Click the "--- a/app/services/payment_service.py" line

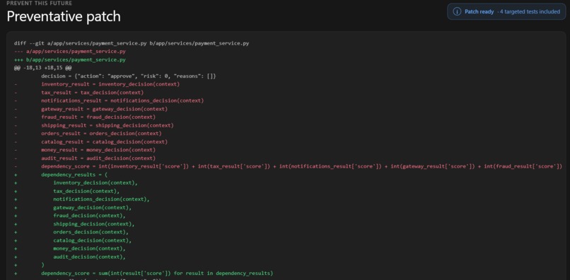pyautogui.click(x=70, y=52)
